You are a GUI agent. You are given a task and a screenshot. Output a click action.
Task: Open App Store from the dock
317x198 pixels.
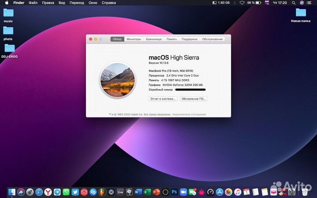click(x=220, y=192)
